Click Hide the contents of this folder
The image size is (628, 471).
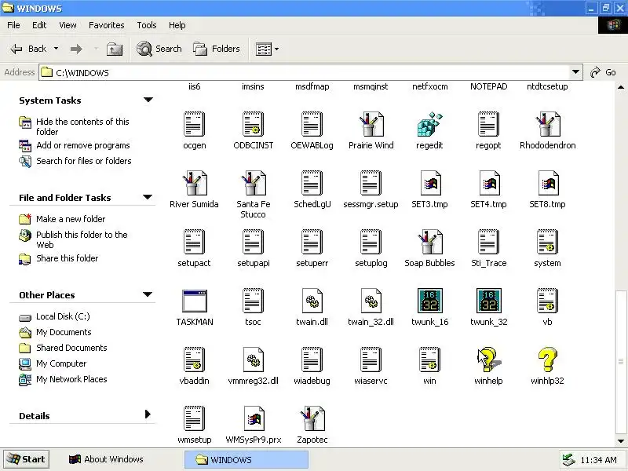tap(82, 126)
